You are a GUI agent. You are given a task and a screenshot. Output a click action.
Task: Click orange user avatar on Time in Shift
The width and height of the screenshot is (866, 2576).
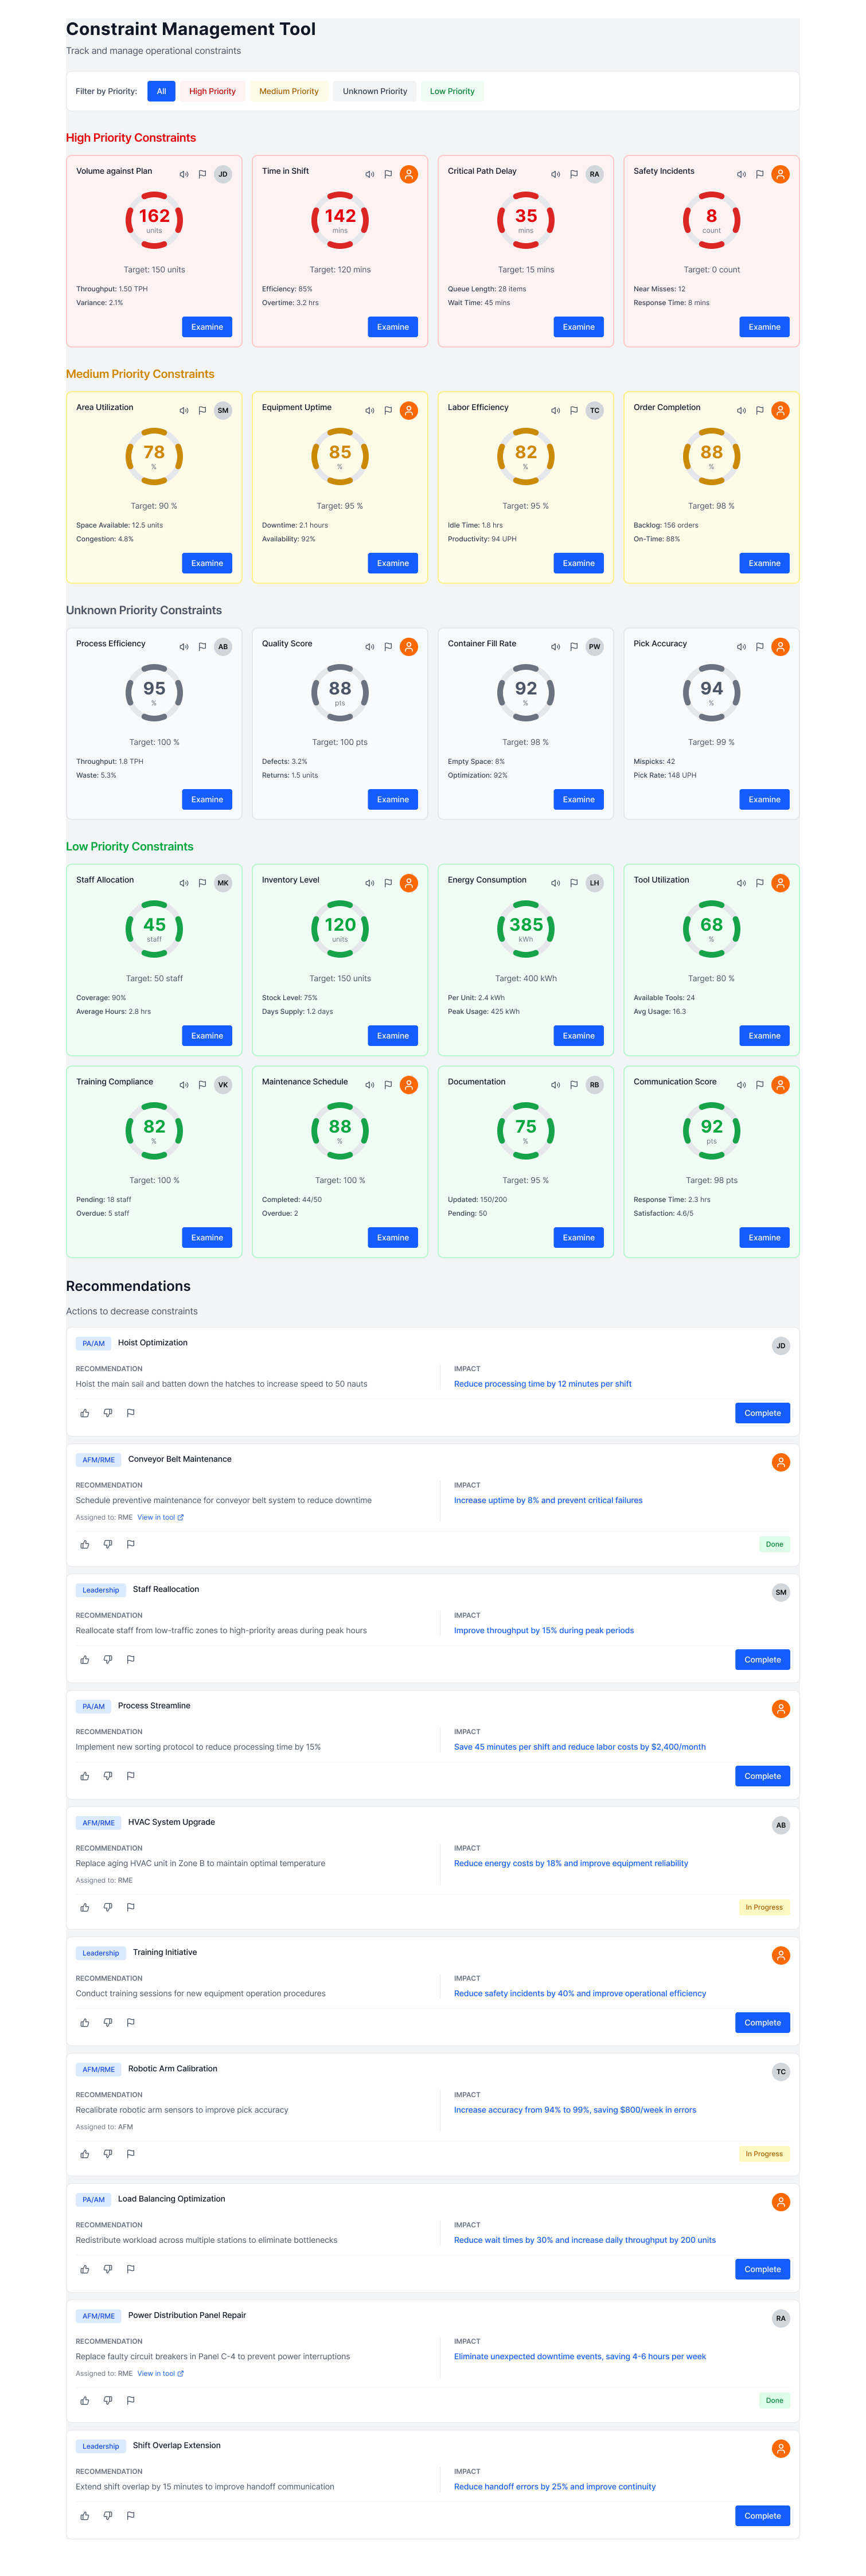click(409, 174)
